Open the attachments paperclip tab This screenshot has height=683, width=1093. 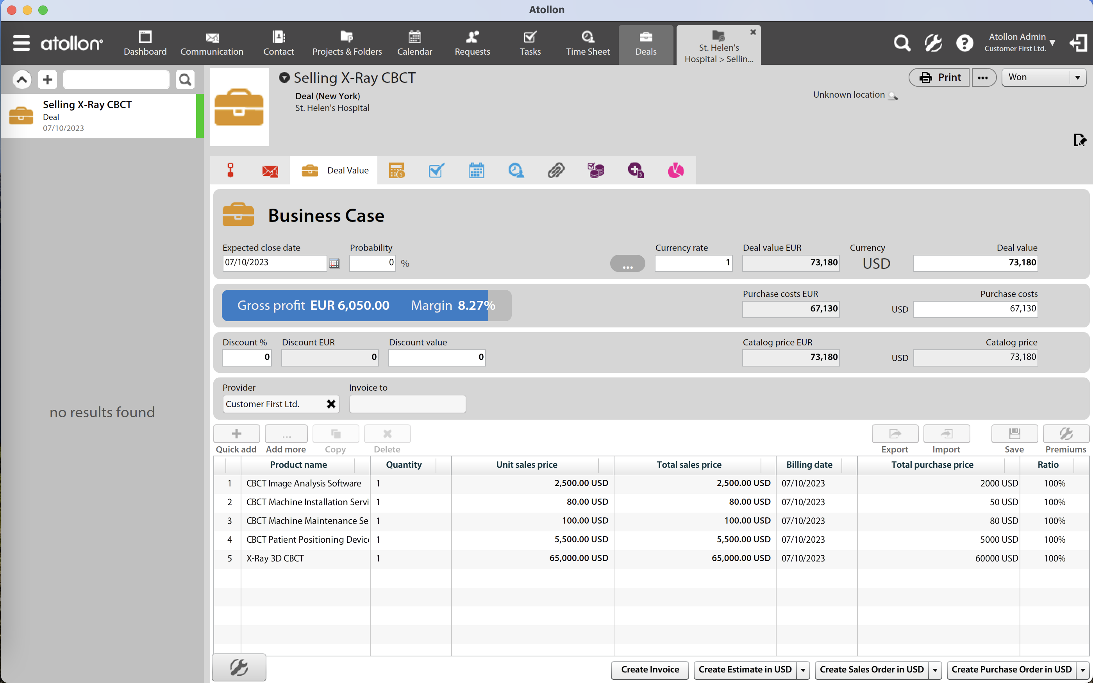pyautogui.click(x=556, y=171)
